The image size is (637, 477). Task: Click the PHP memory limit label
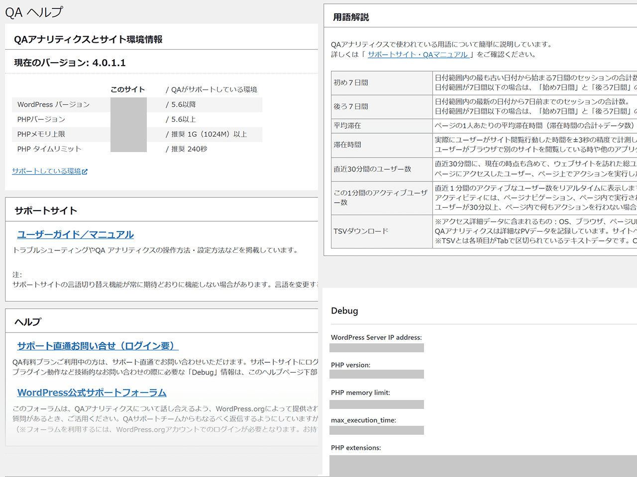click(360, 393)
